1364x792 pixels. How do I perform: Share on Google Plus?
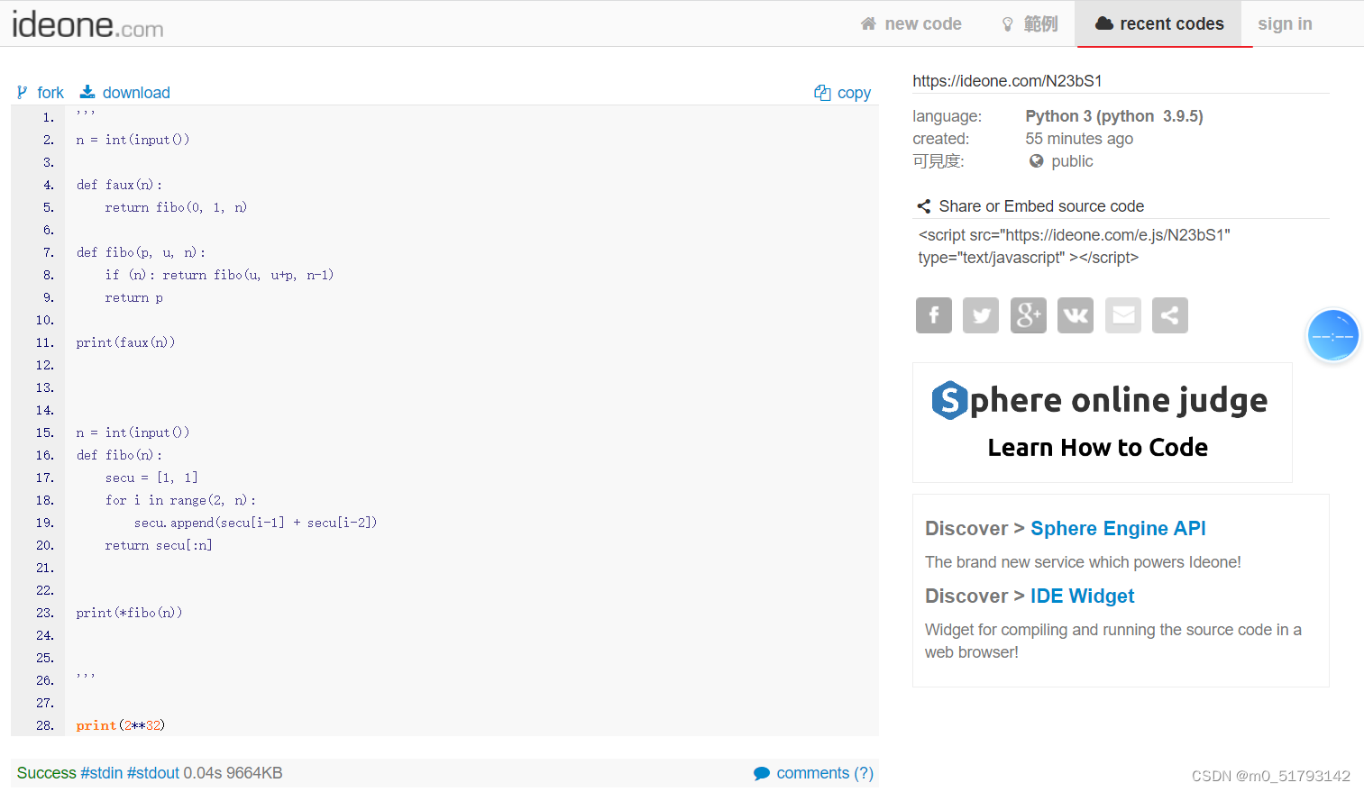(1029, 315)
